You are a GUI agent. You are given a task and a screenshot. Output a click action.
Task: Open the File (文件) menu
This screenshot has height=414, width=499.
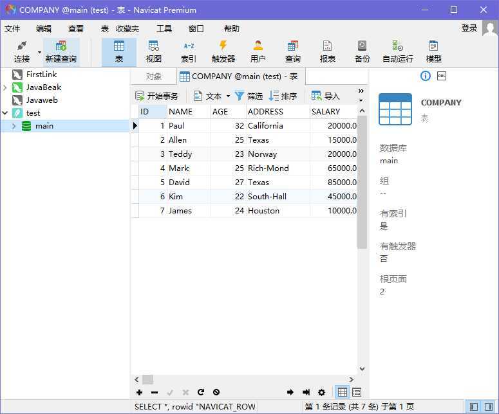(12, 28)
